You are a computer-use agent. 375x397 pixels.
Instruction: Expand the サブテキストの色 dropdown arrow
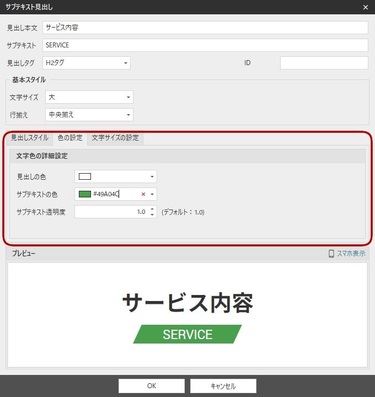click(x=152, y=195)
